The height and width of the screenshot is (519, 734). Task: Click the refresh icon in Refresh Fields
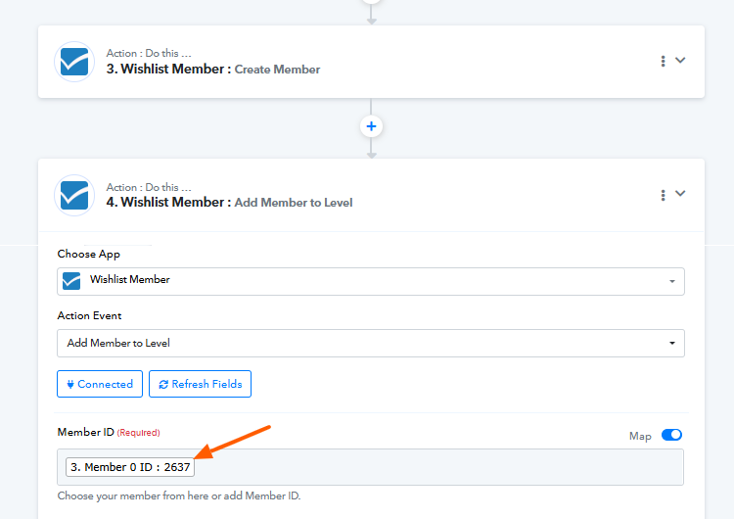[163, 385]
